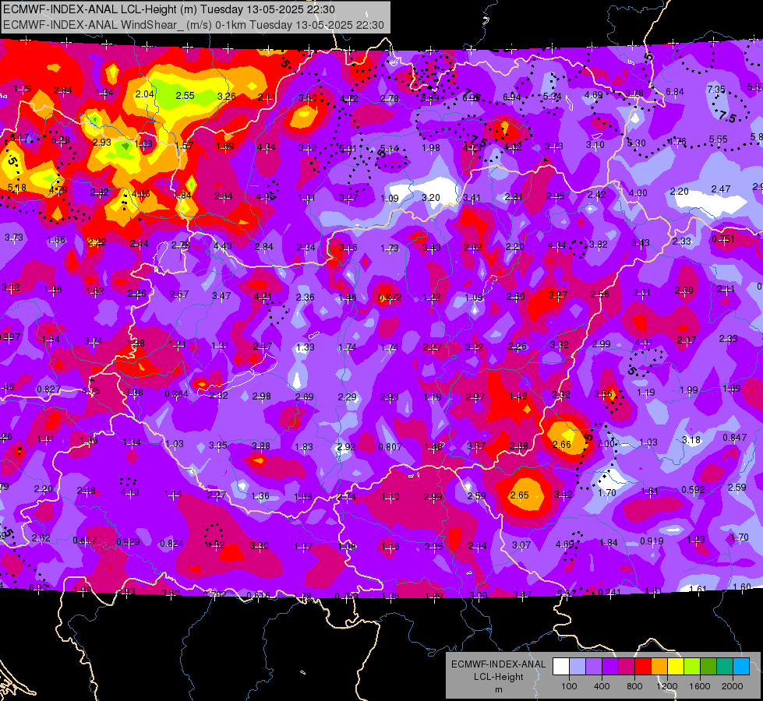Screen dimensions: 763x701
Task: Click the data point 7.35
Action: [x=715, y=90]
